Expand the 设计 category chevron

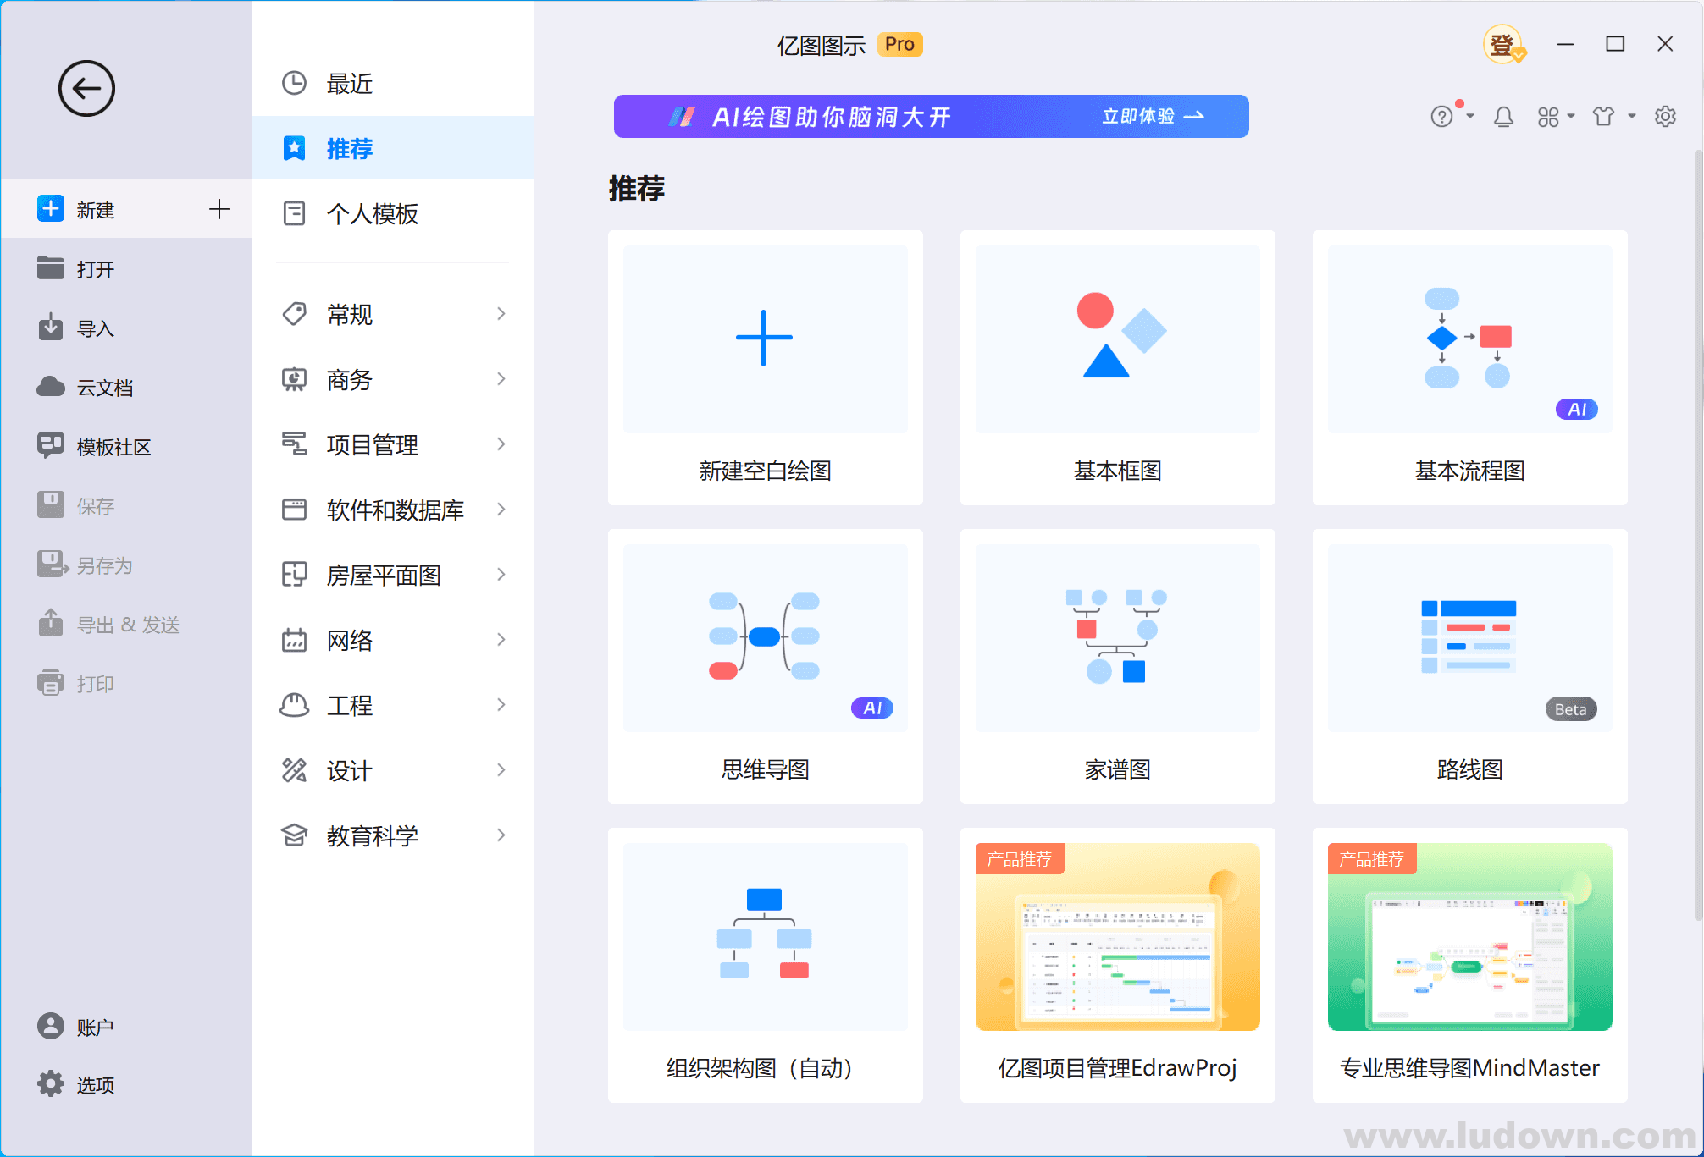(501, 770)
